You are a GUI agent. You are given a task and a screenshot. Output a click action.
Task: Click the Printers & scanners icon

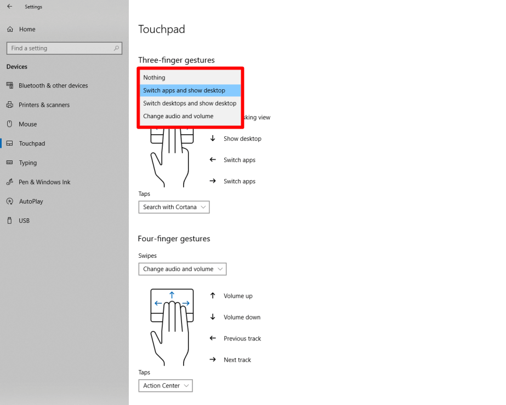[10, 105]
